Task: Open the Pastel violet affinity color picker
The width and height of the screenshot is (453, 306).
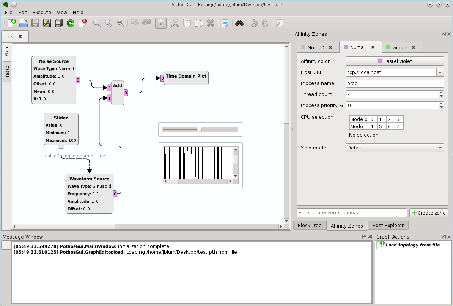Action: click(395, 61)
